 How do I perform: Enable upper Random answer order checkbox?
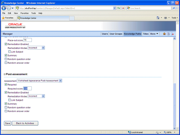click(6, 63)
